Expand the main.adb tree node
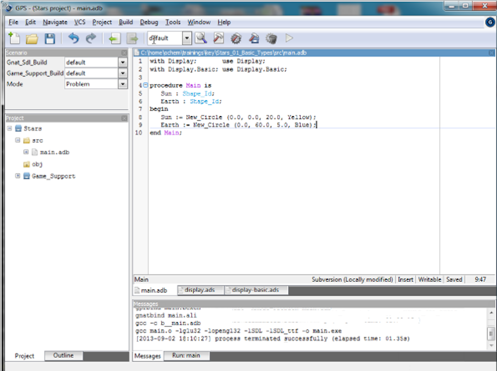This screenshot has width=497, height=371. click(x=26, y=152)
